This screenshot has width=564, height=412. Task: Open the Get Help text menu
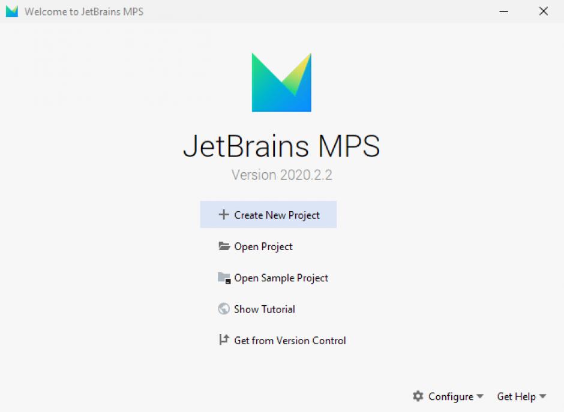pyautogui.click(x=516, y=396)
